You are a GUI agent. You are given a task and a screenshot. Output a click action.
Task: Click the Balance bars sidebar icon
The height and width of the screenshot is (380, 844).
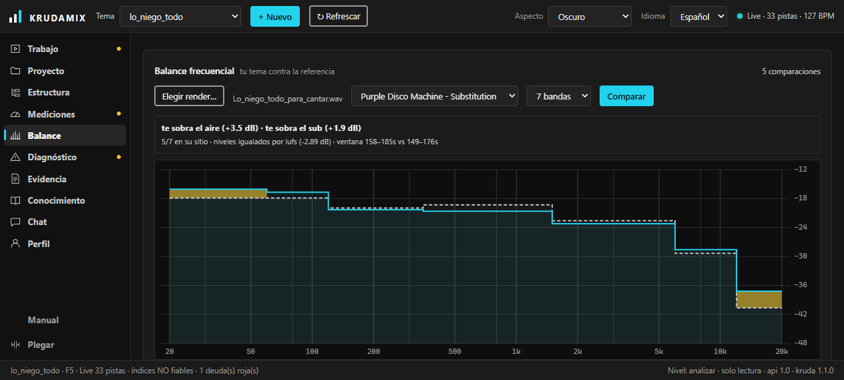pyautogui.click(x=15, y=136)
